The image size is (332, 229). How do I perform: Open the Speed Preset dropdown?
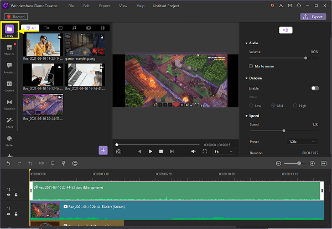[302, 142]
